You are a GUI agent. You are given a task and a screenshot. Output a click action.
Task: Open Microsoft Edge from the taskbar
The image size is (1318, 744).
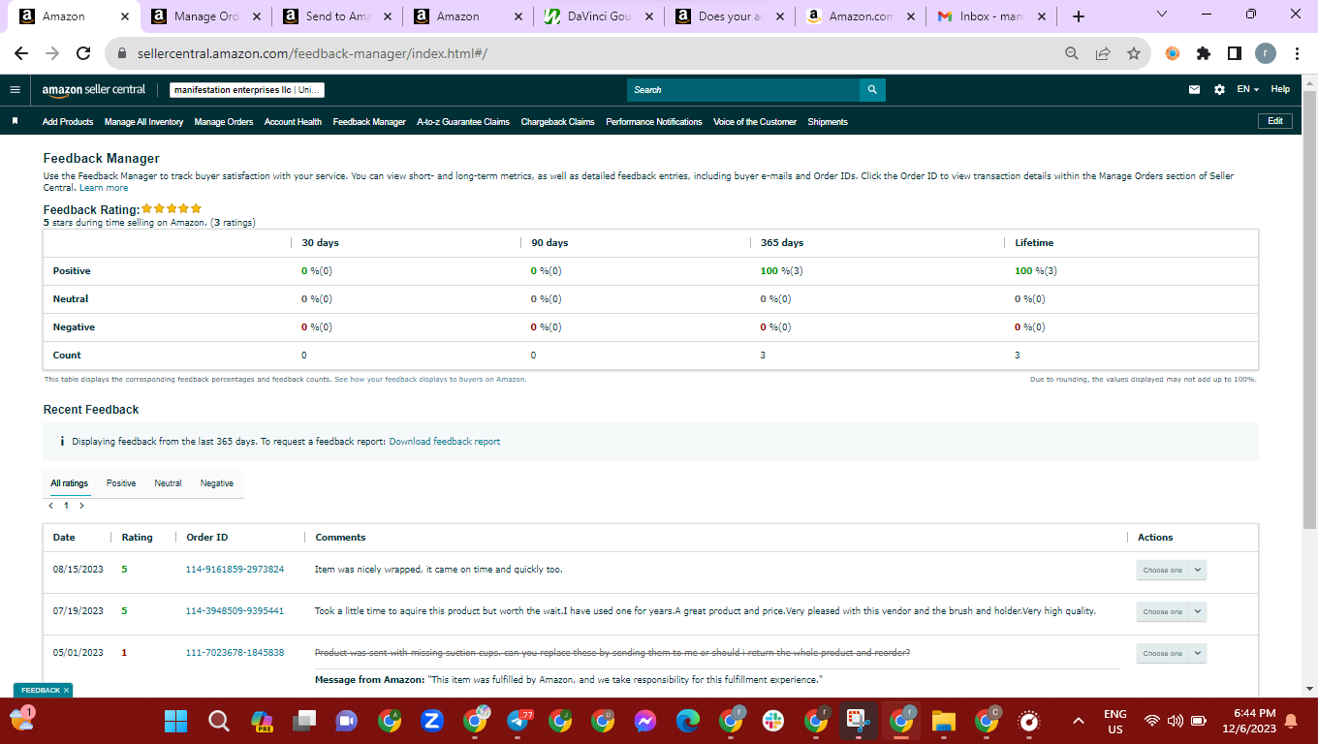(688, 721)
